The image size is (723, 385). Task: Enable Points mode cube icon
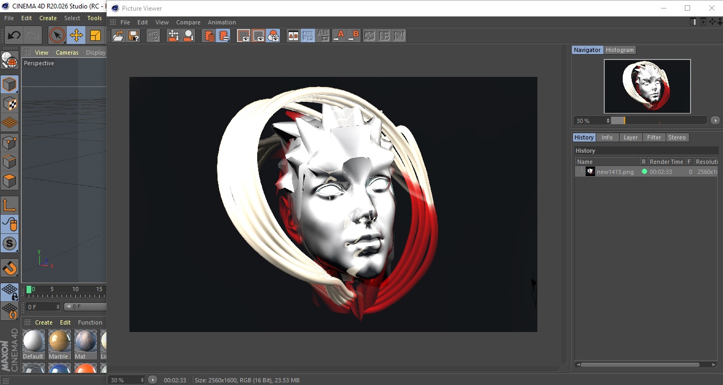click(10, 142)
